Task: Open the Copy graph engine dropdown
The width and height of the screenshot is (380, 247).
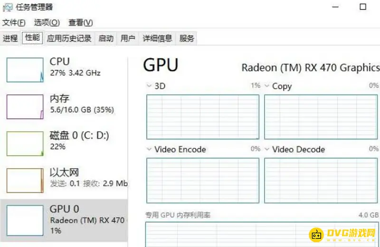Action: (267, 86)
